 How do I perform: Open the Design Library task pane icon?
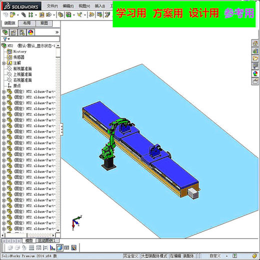255,51
